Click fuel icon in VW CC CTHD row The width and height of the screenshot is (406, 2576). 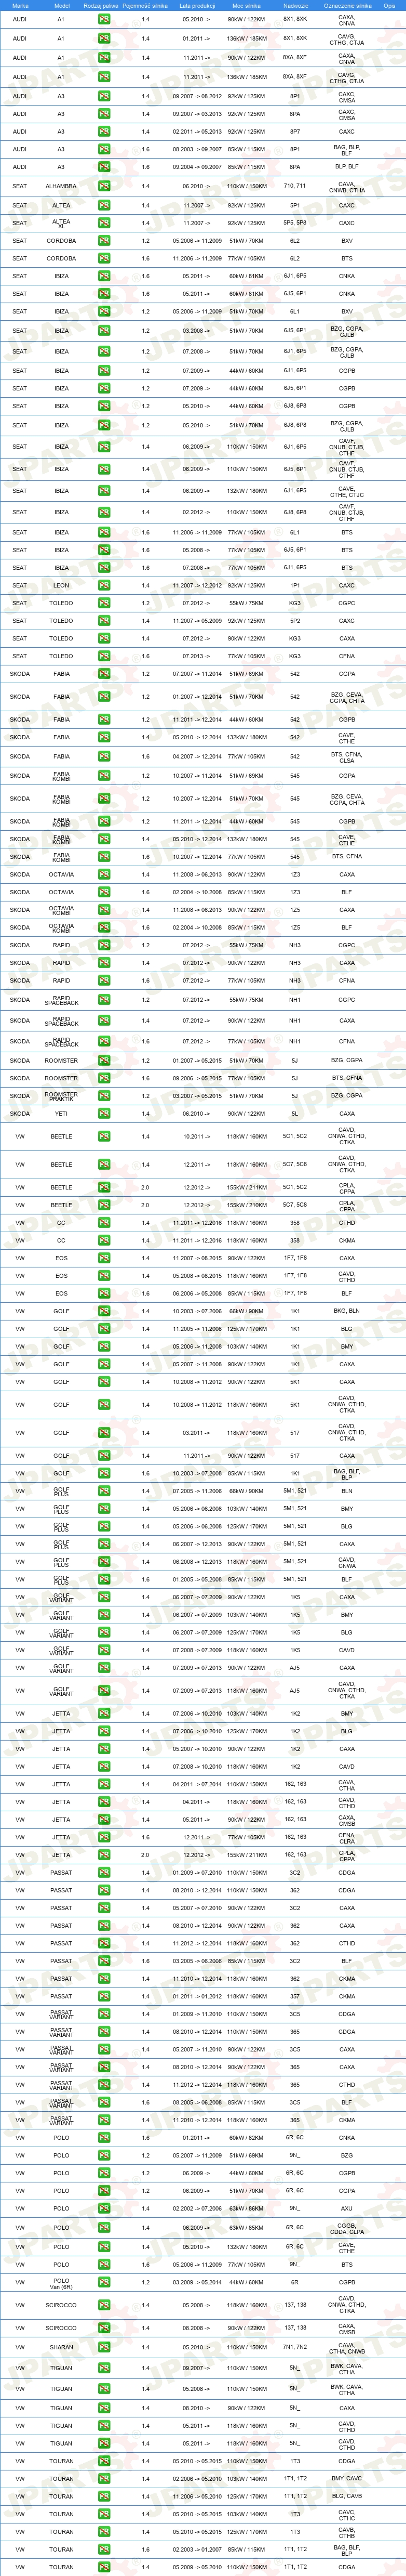(x=104, y=1222)
